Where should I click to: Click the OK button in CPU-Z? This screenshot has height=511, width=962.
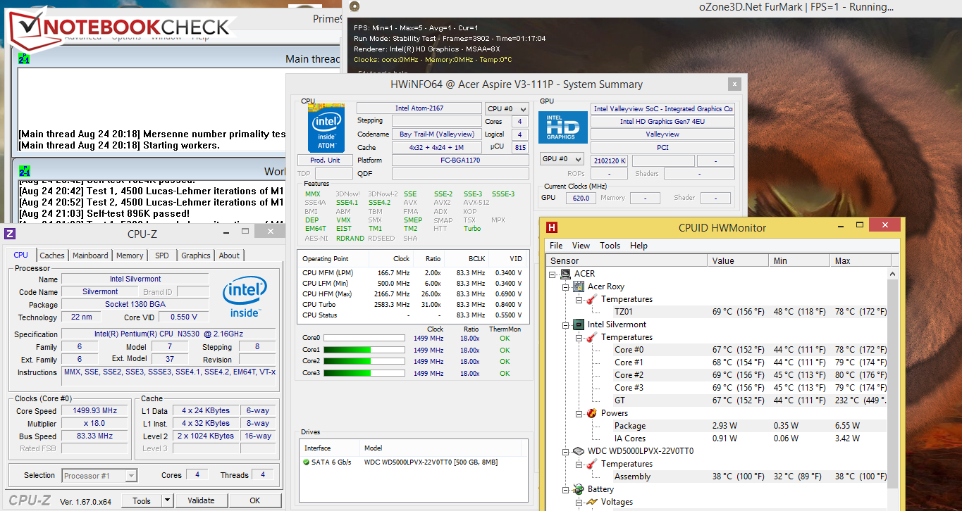tap(254, 500)
